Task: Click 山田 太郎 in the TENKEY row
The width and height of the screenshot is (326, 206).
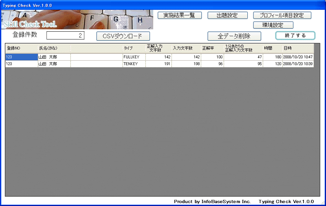Action: (54, 64)
